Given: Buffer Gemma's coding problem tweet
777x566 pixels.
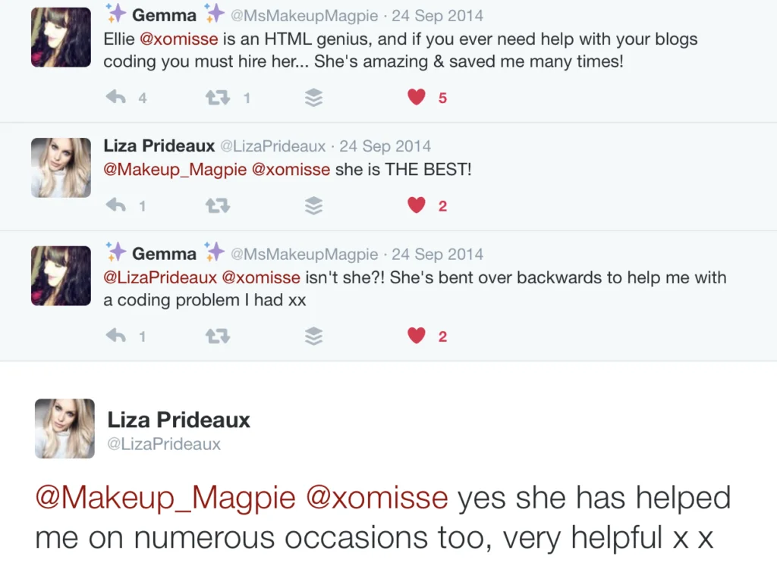Looking at the screenshot, I should (313, 336).
